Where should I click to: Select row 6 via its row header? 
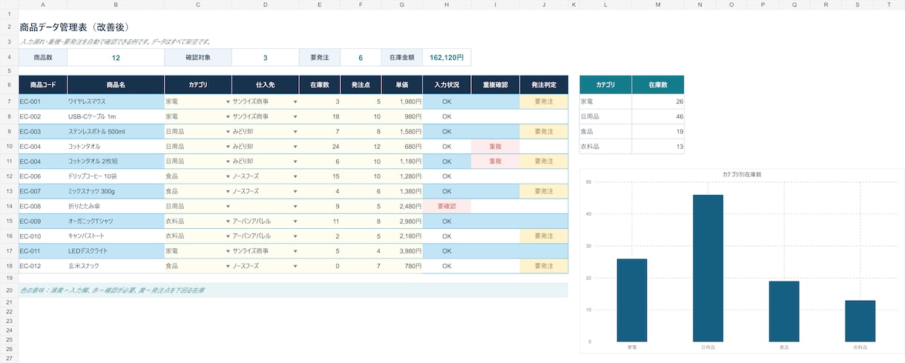(x=9, y=84)
